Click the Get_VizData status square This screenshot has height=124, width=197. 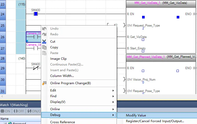pyautogui.click(x=143, y=40)
